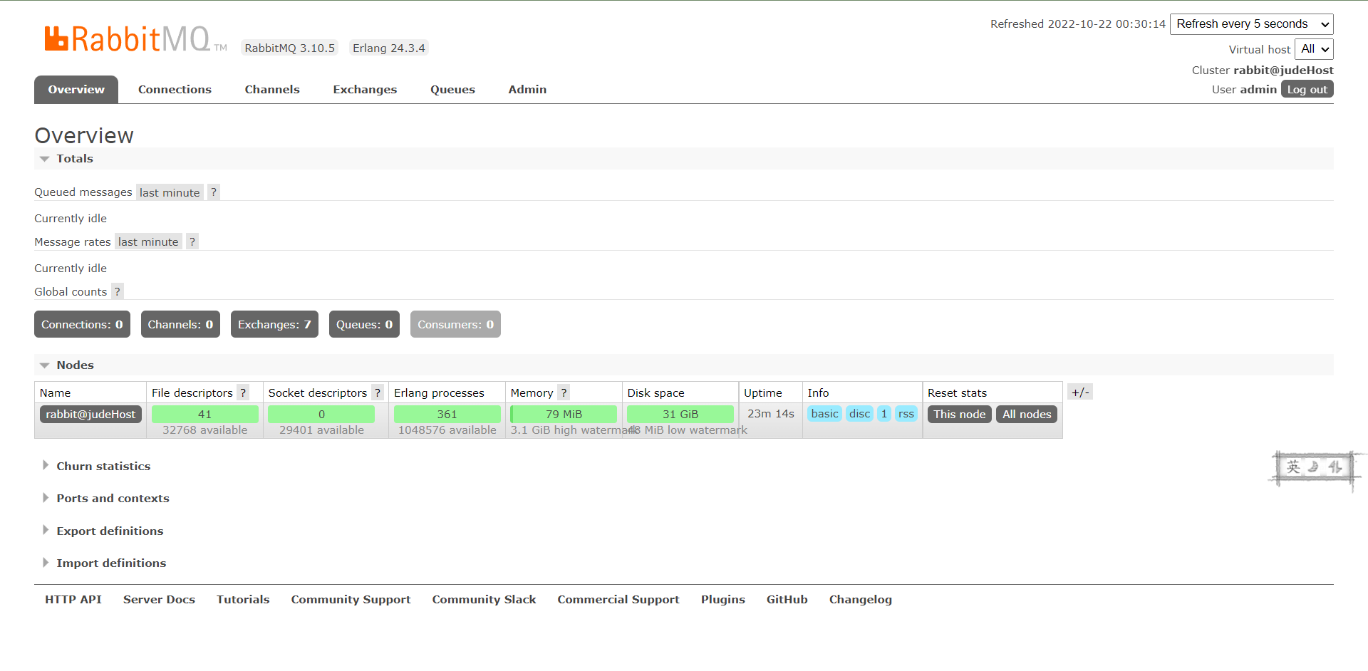Open Commercial Support link
This screenshot has width=1368, height=671.
coord(618,600)
